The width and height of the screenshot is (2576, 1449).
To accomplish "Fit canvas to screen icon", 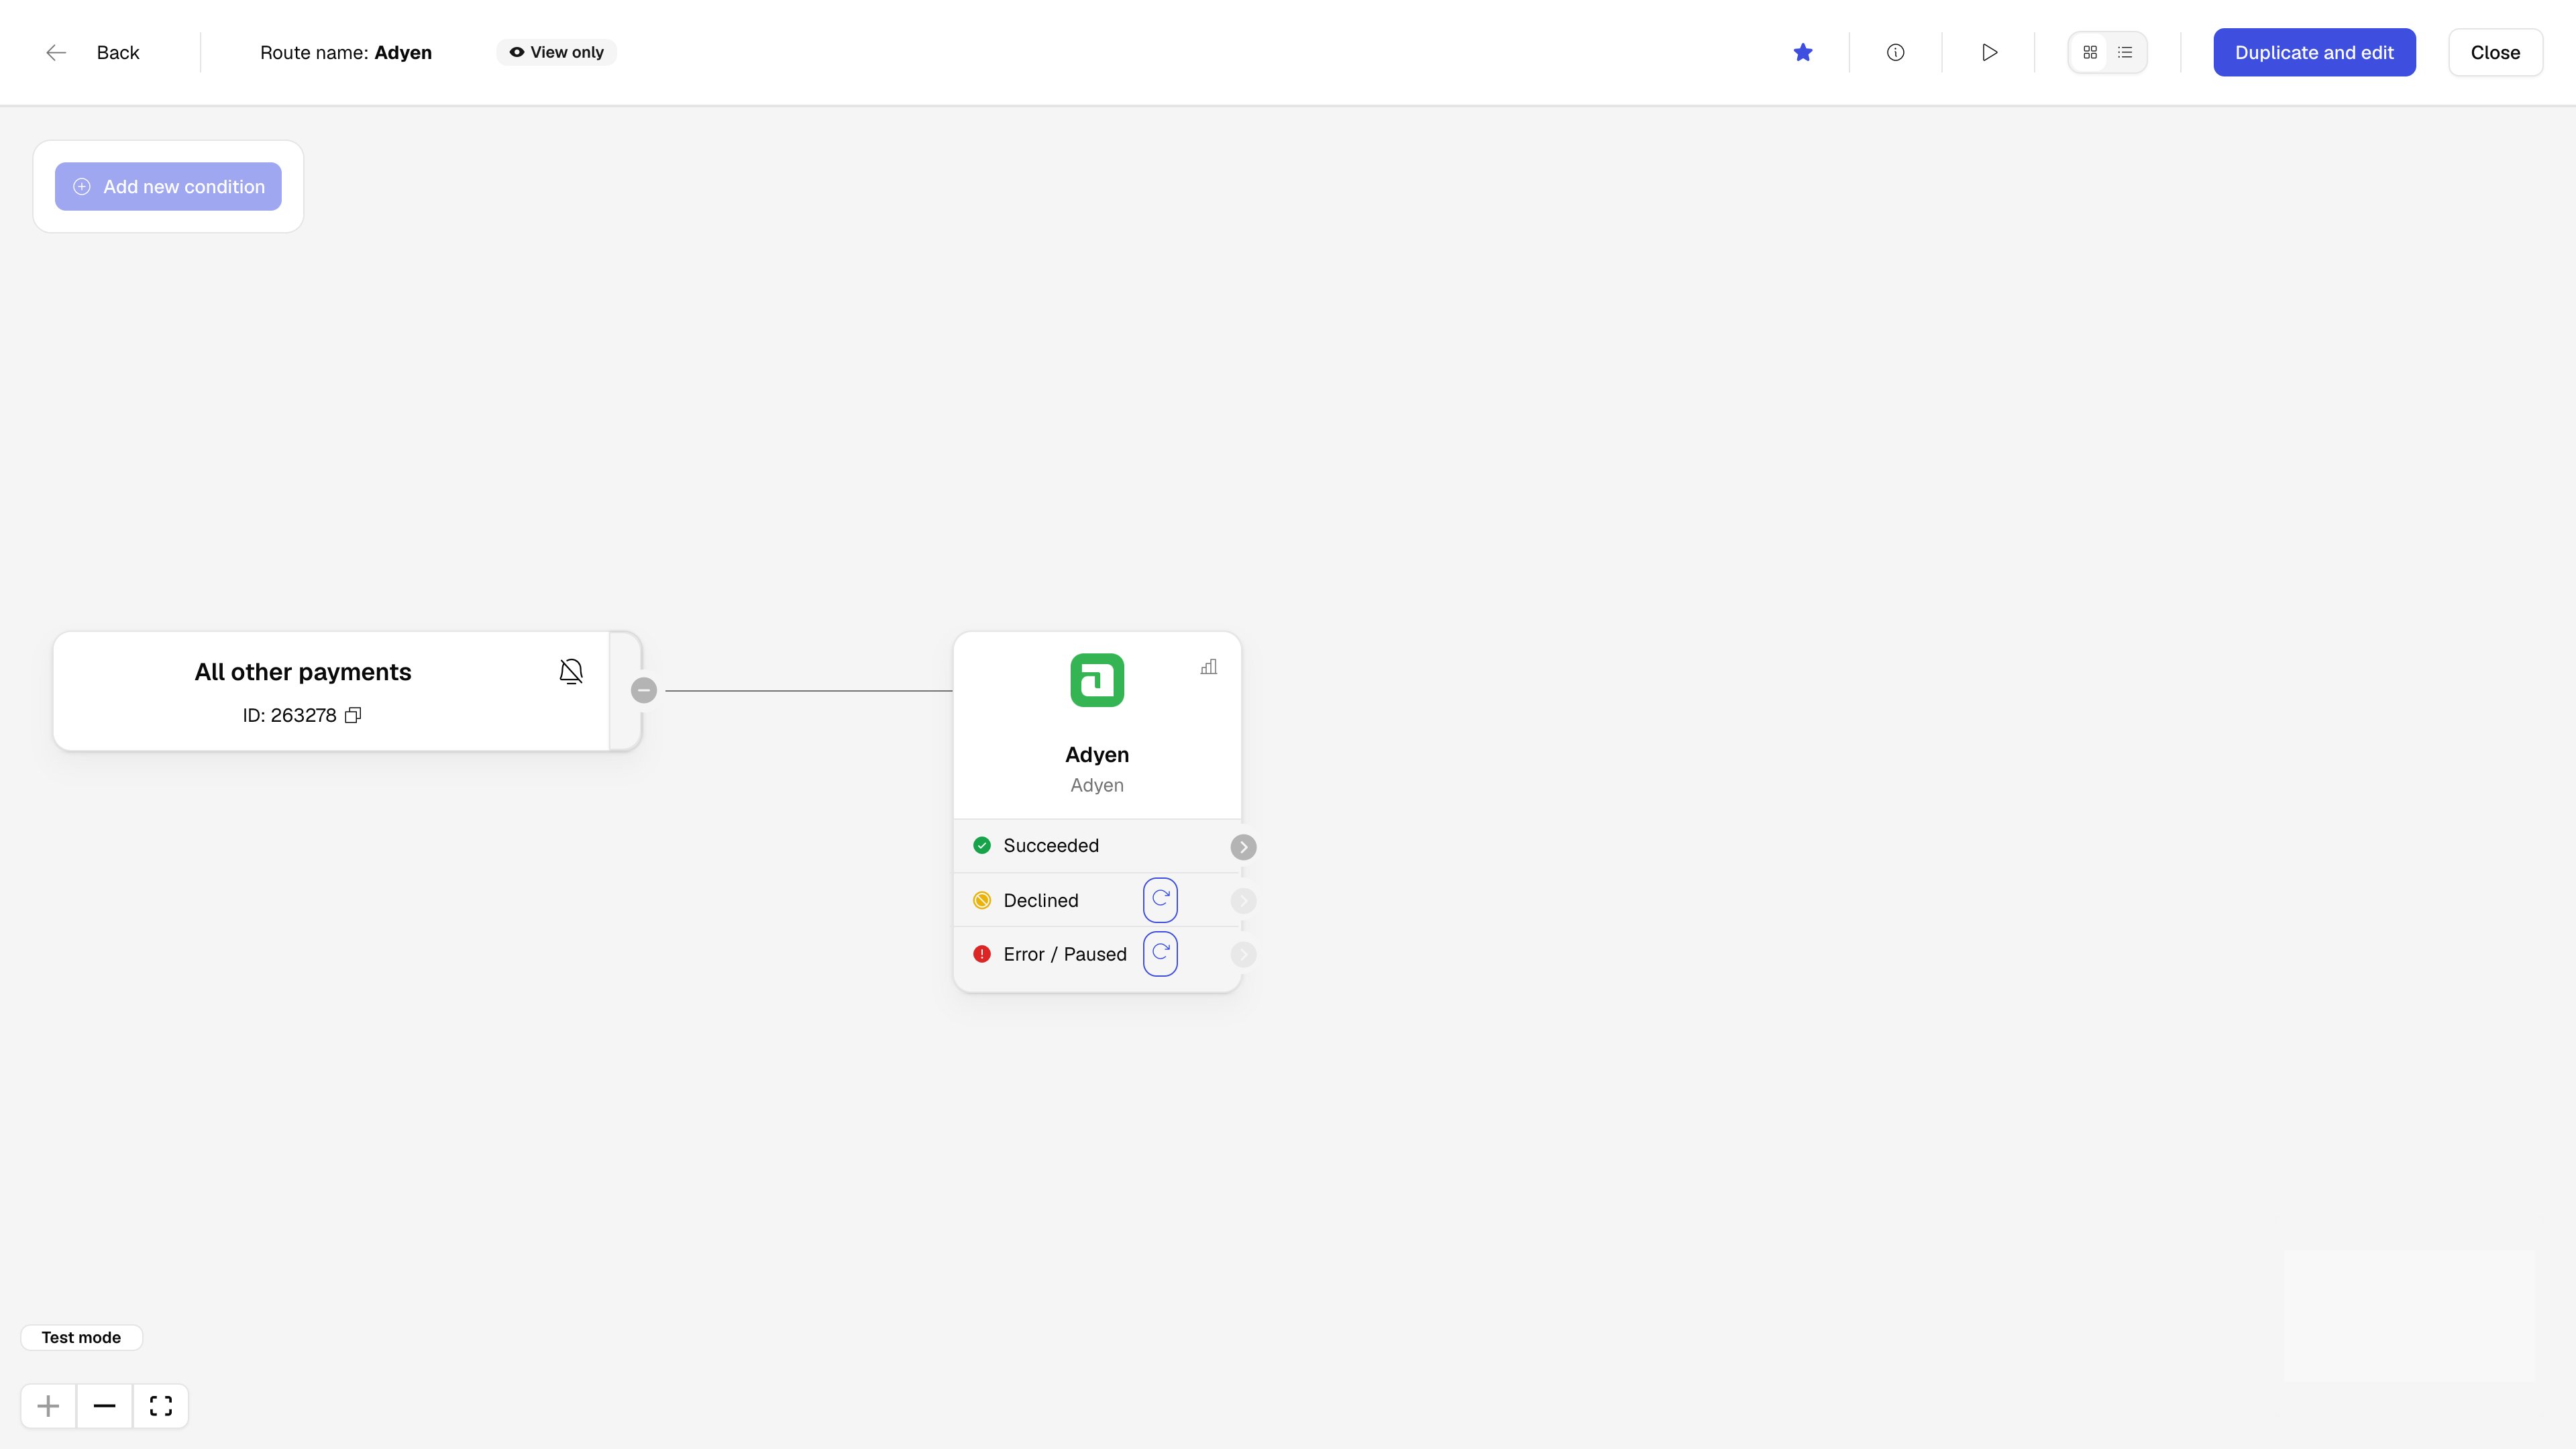I will point(161,1406).
